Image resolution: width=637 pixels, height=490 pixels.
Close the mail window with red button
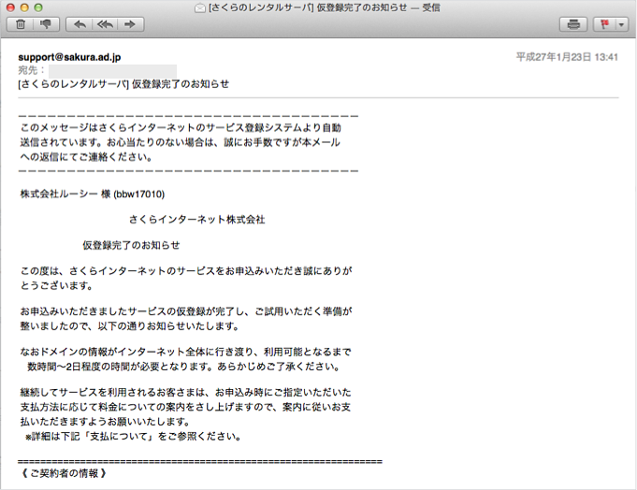pos(10,7)
